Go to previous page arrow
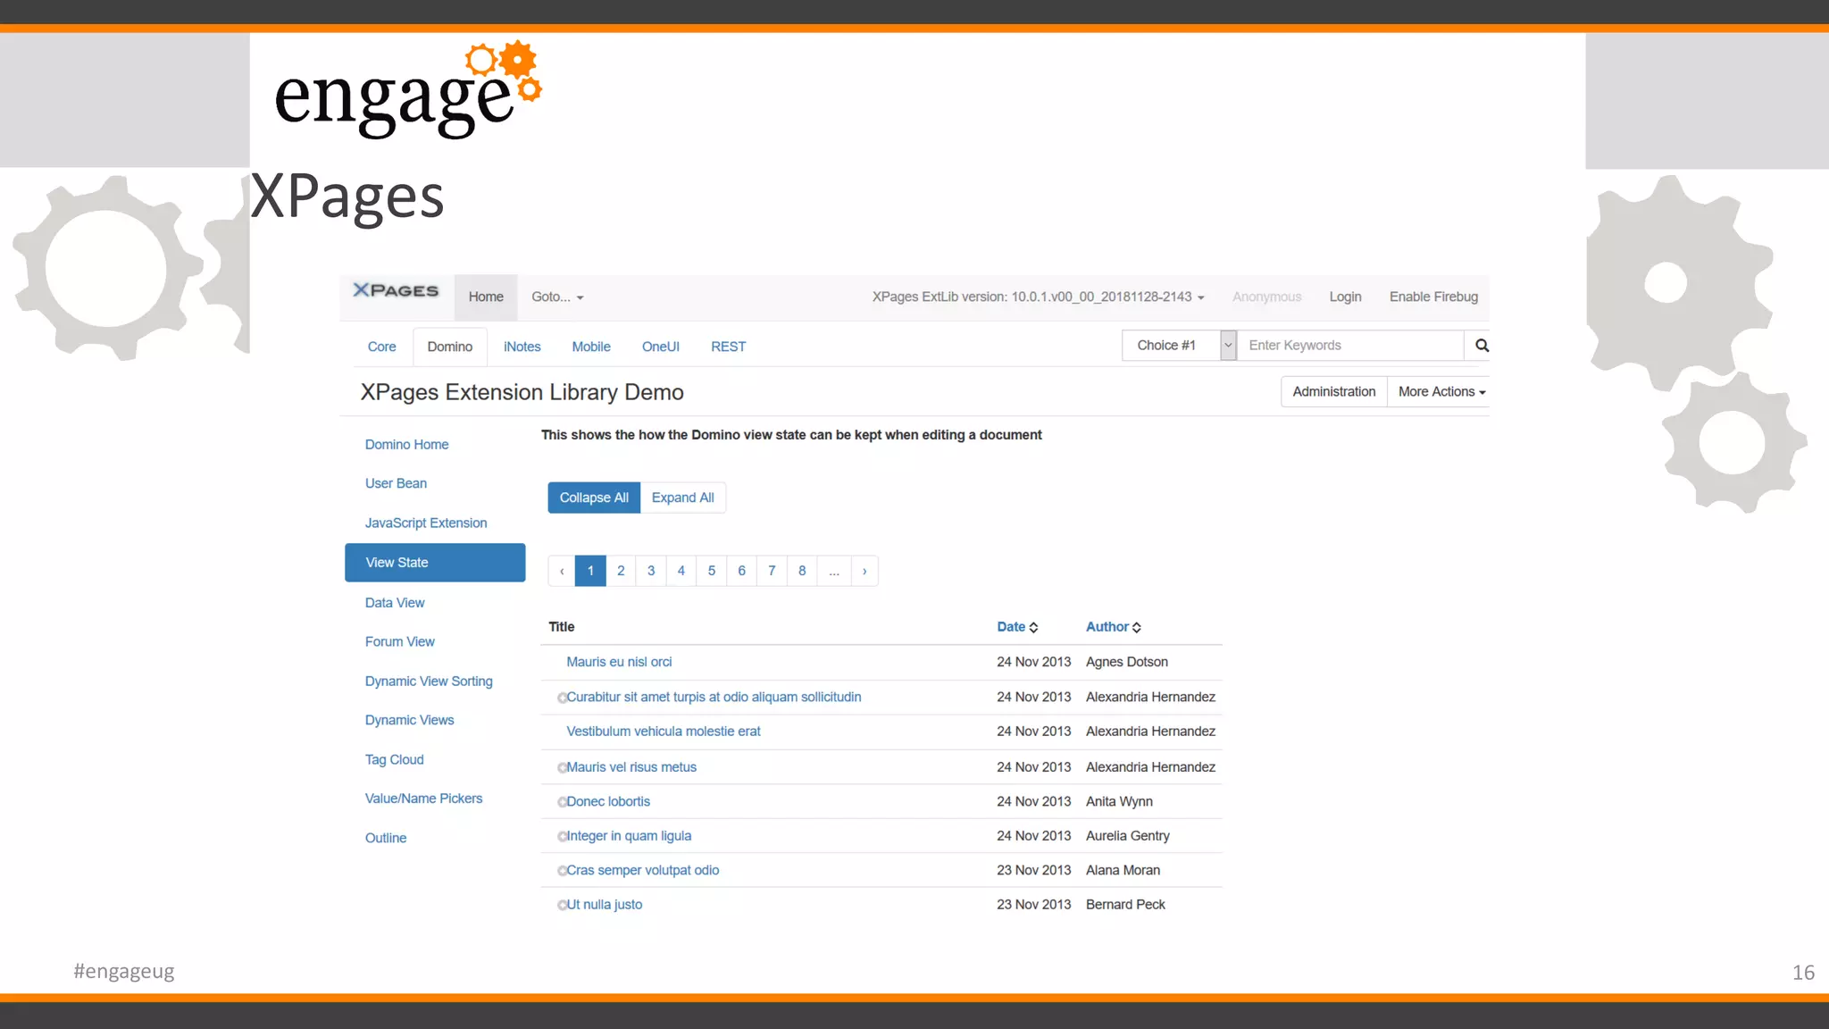Screen dimensions: 1829x1029 coord(562,571)
